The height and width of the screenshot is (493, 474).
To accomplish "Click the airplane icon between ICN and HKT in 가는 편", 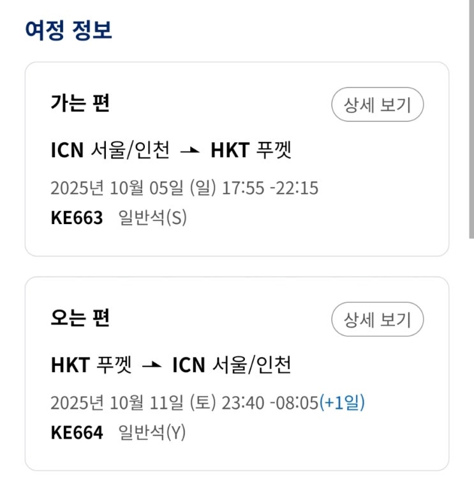I will tap(190, 151).
